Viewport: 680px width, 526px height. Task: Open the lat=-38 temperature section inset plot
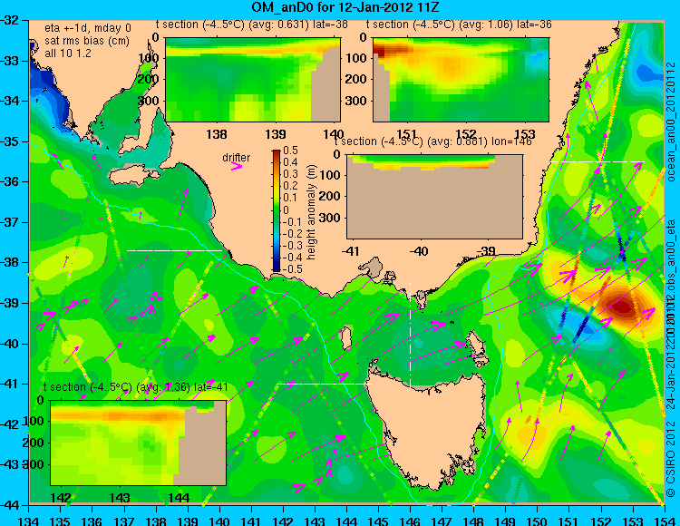click(x=253, y=80)
